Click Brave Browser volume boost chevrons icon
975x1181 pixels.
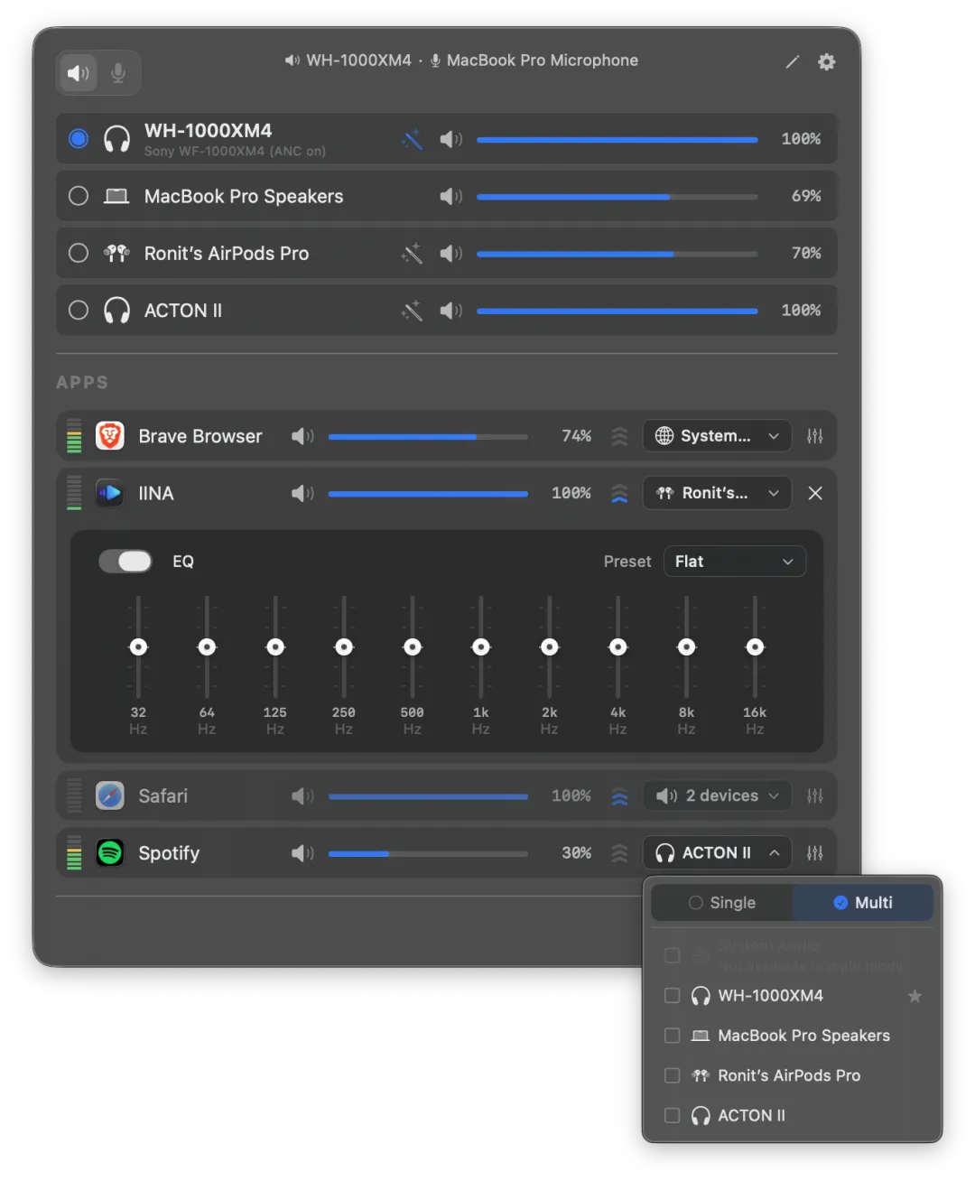click(619, 436)
